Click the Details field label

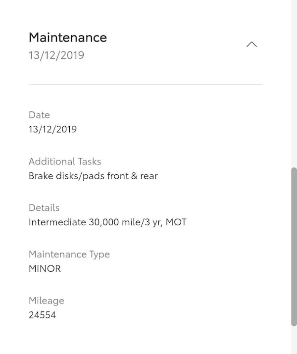[44, 208]
